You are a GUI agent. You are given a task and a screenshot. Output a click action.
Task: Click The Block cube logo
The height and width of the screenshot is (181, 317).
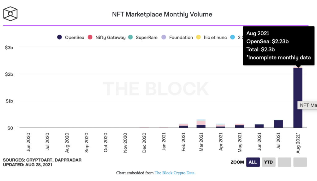10,14
